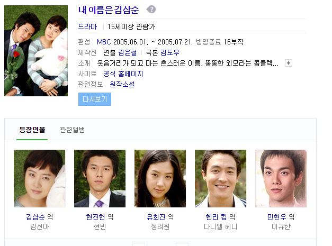
Task: Click the 다시보기 button
Action: pyautogui.click(x=95, y=99)
